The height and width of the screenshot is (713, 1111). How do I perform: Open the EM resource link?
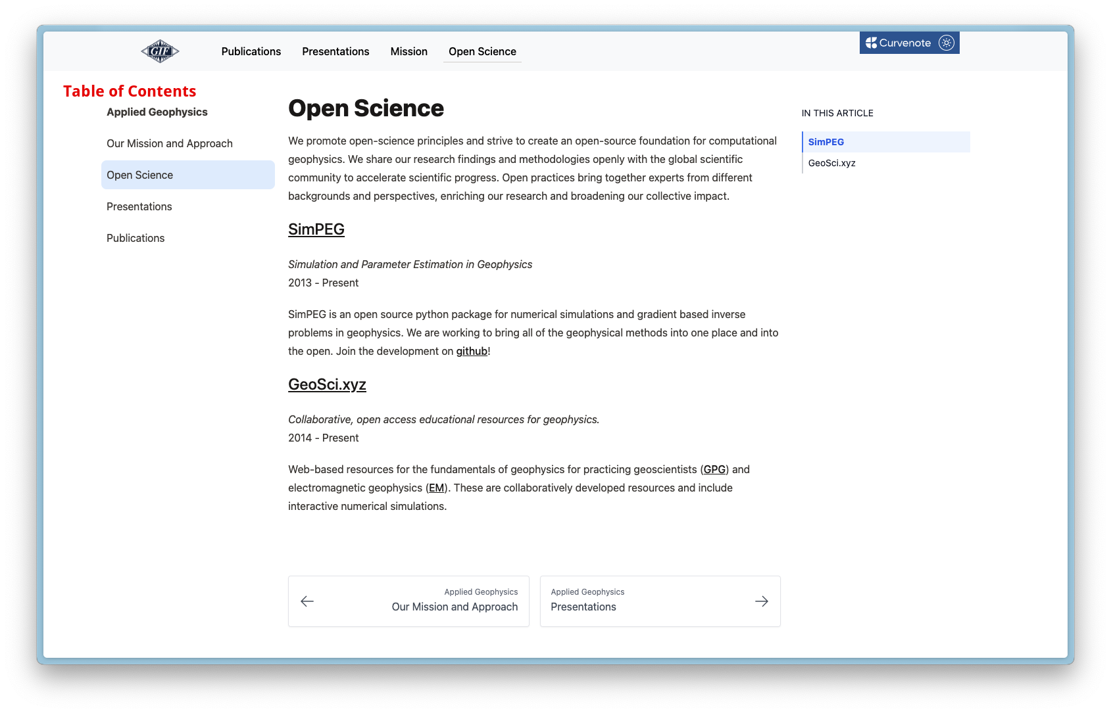[x=436, y=488]
